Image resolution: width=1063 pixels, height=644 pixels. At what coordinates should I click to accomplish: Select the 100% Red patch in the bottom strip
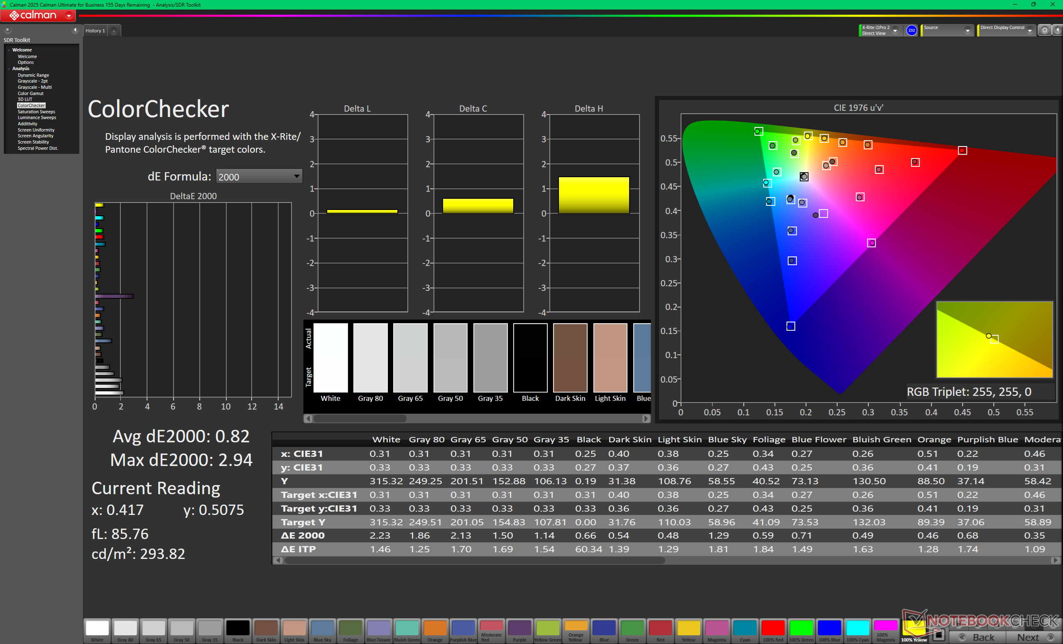(773, 631)
